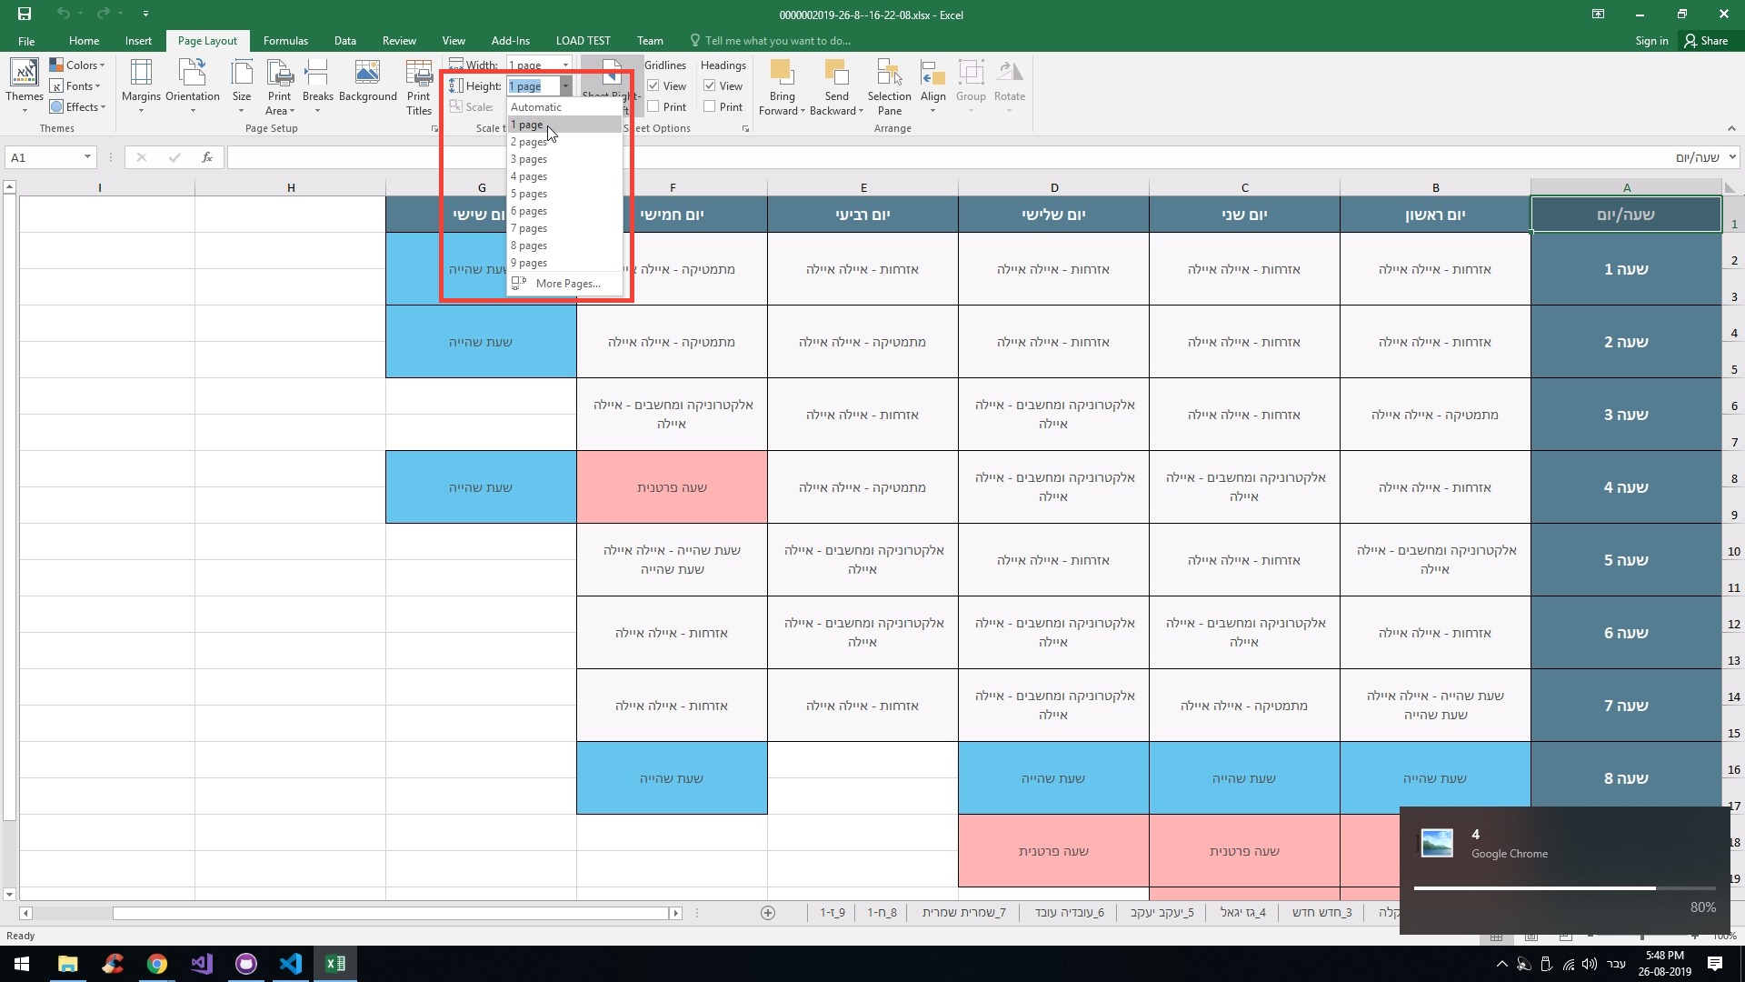This screenshot has height=982, width=1745.
Task: Save the workbook from Quick Access toolbar
Action: point(25,14)
